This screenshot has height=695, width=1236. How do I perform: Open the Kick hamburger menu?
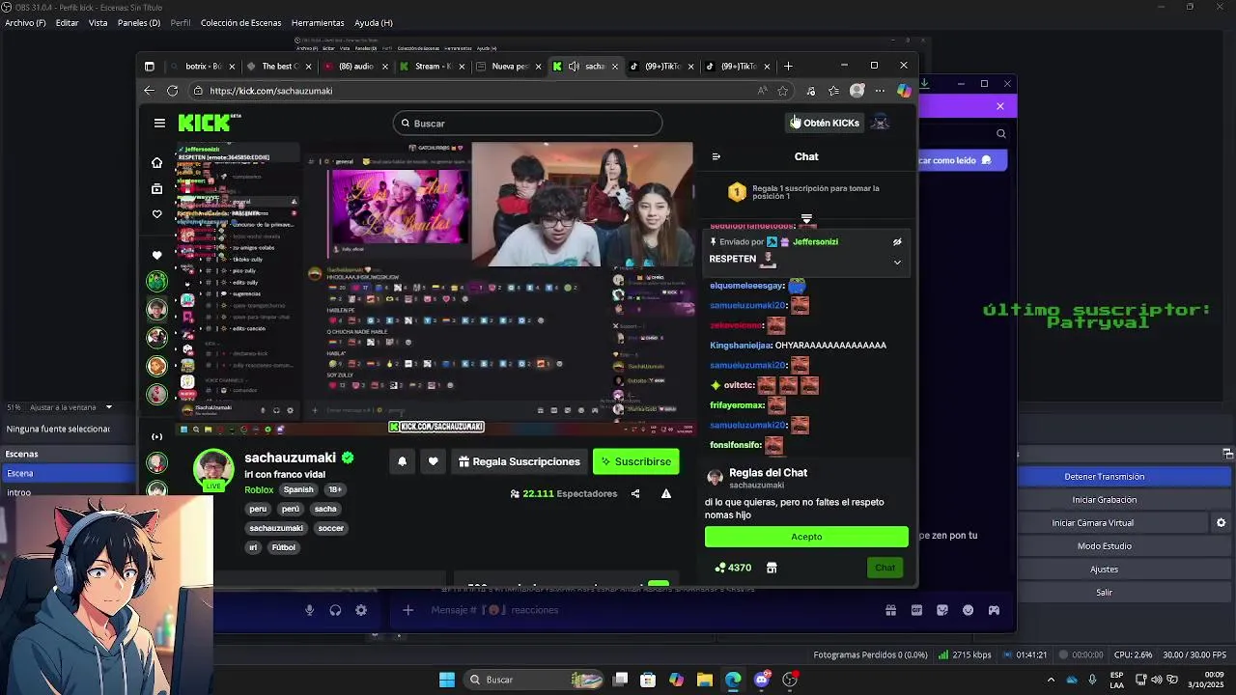(159, 123)
